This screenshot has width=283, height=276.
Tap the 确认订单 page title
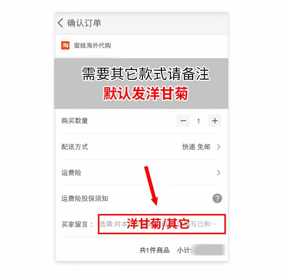(x=84, y=23)
